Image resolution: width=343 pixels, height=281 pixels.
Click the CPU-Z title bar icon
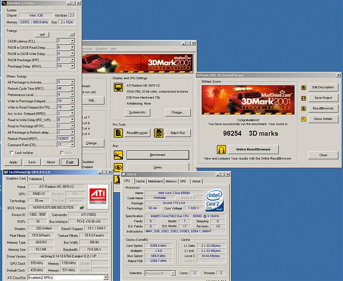click(124, 174)
